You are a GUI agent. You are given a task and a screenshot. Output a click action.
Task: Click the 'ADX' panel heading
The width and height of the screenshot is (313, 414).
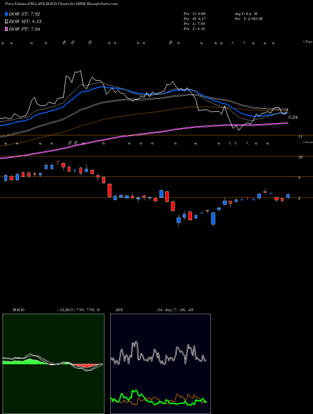pyautogui.click(x=119, y=310)
